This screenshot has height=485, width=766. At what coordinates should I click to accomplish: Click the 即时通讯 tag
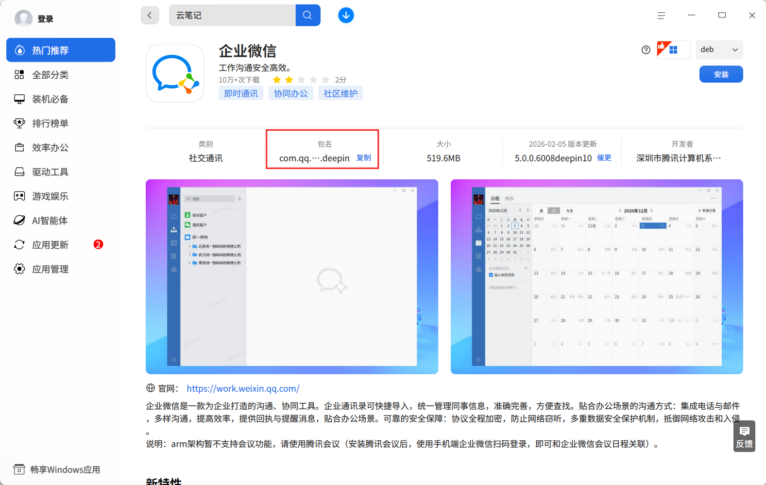241,93
